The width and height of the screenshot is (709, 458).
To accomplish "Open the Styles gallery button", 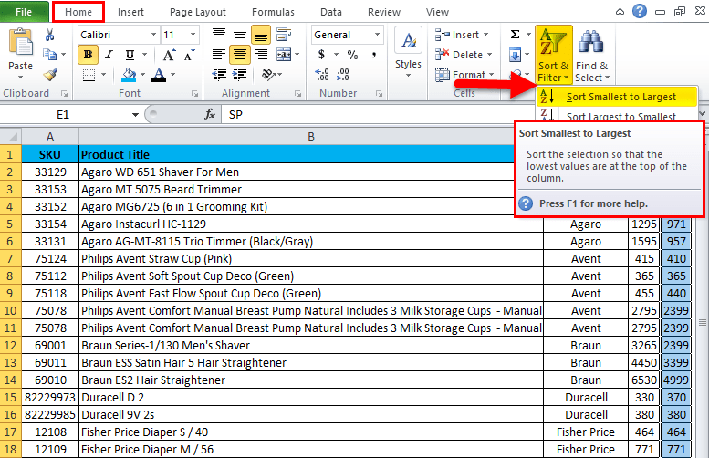I will 408,52.
